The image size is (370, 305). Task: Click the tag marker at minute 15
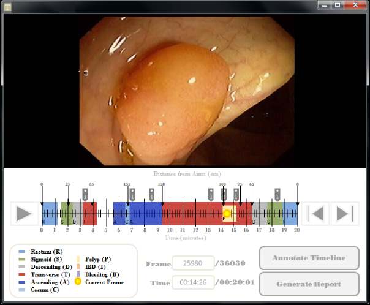pos(236,195)
